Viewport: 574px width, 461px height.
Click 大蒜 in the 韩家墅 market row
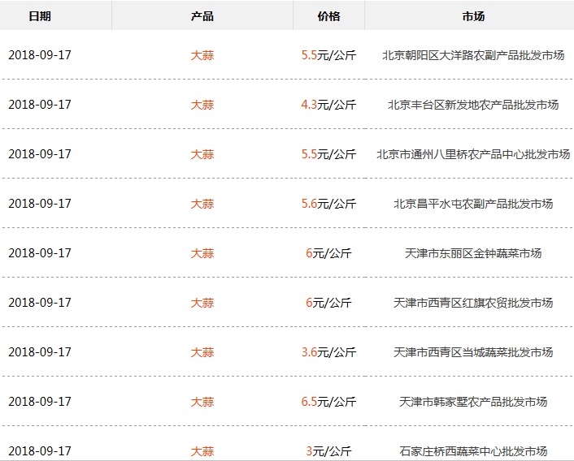pos(202,402)
